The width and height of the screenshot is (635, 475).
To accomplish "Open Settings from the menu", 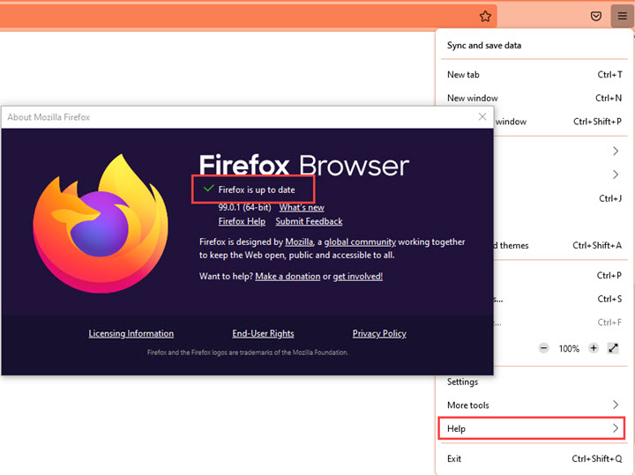I will pyautogui.click(x=534, y=382).
